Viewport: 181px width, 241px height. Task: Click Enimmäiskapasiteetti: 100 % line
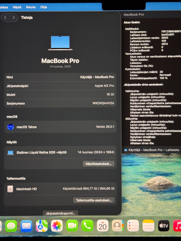click(149, 78)
